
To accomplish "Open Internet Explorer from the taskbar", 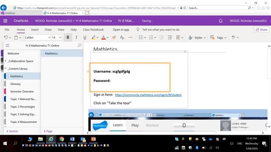I will 51,139.
